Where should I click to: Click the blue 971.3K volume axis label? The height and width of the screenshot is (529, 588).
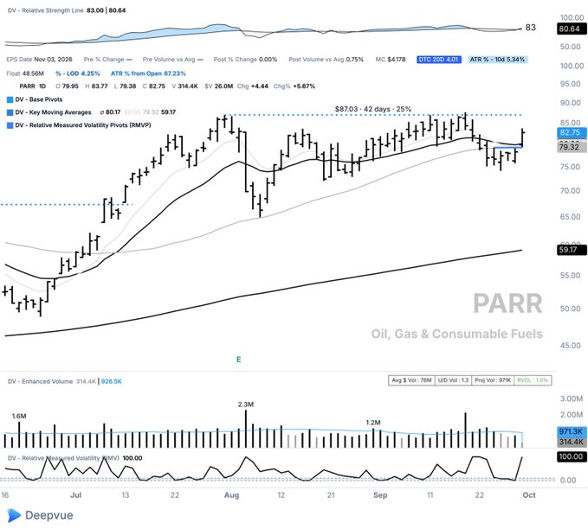572,431
